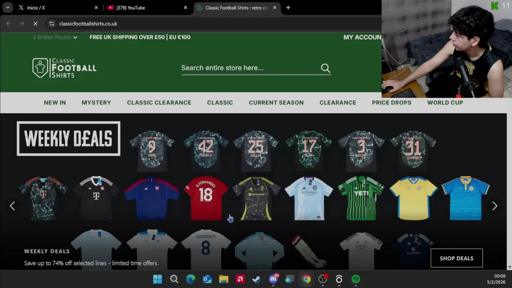The height and width of the screenshot is (288, 512).
Task: Go to next Weekly Deals slide arrow
Action: point(495,206)
